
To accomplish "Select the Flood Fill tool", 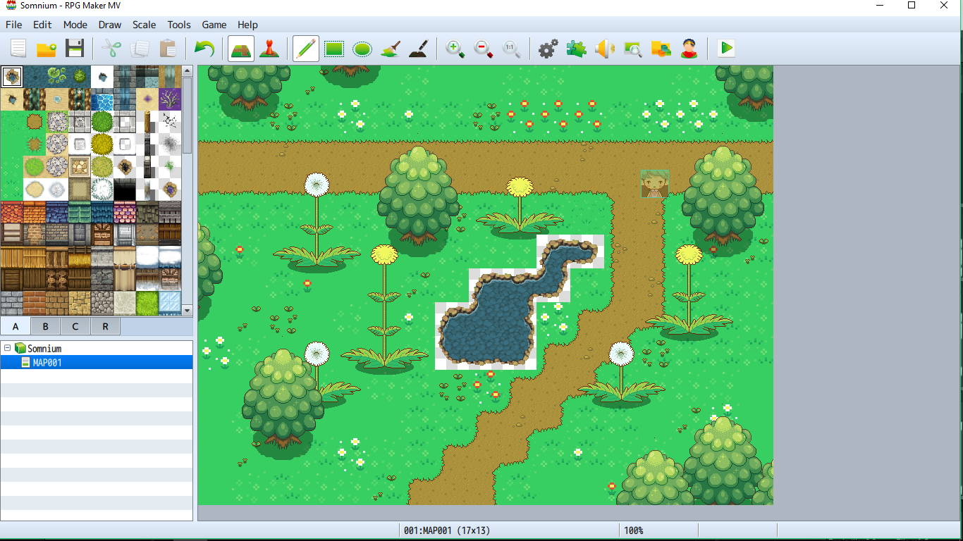I will tap(391, 49).
